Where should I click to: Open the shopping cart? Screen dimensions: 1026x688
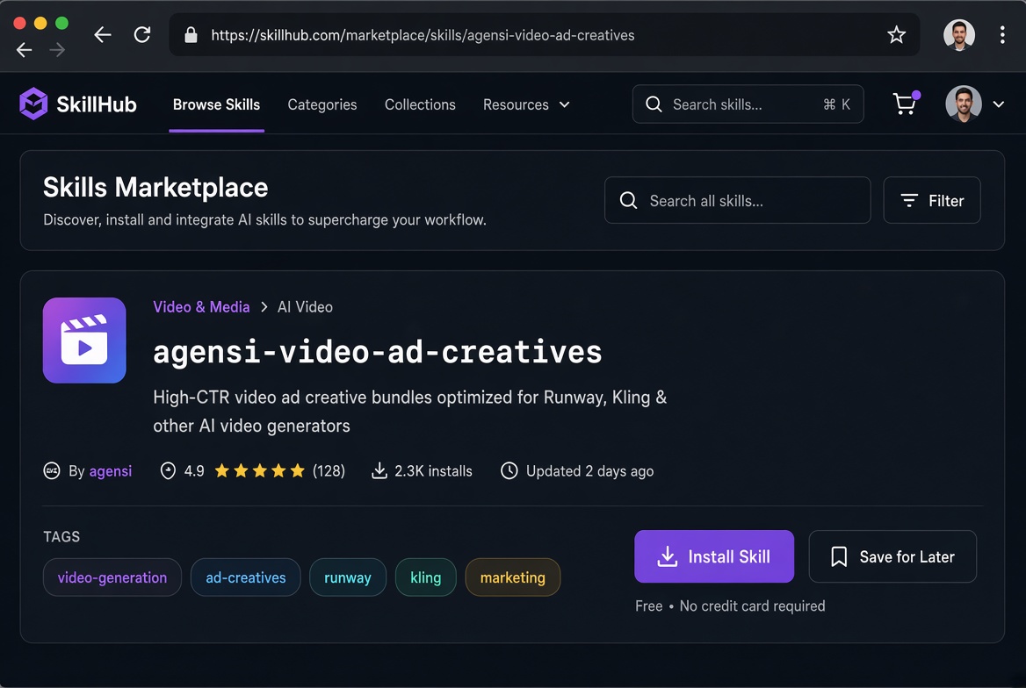pyautogui.click(x=906, y=104)
